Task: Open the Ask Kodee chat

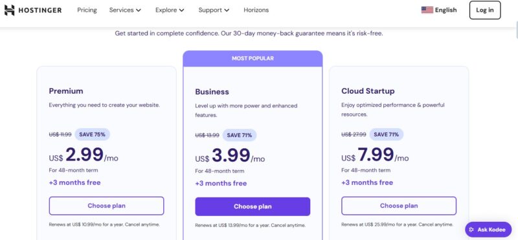Action: coord(488,230)
